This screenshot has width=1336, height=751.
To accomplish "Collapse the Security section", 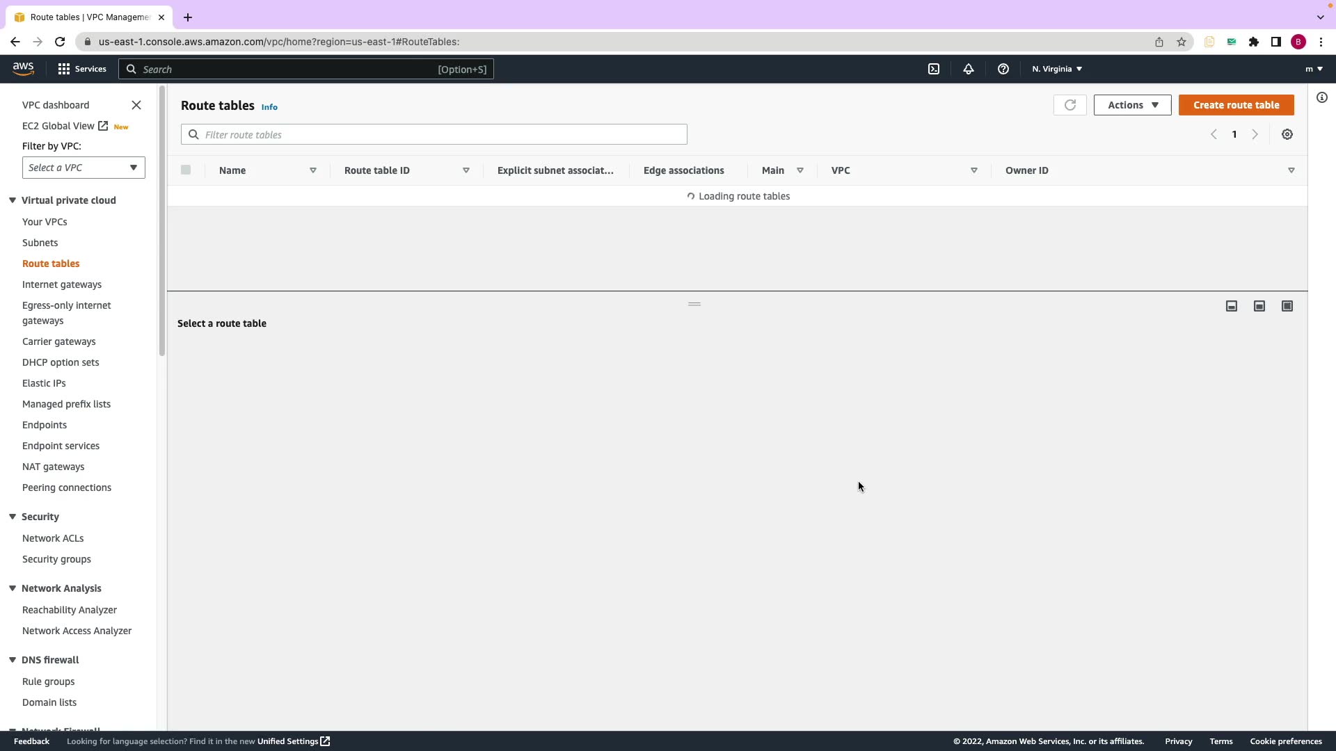I will click(x=13, y=517).
